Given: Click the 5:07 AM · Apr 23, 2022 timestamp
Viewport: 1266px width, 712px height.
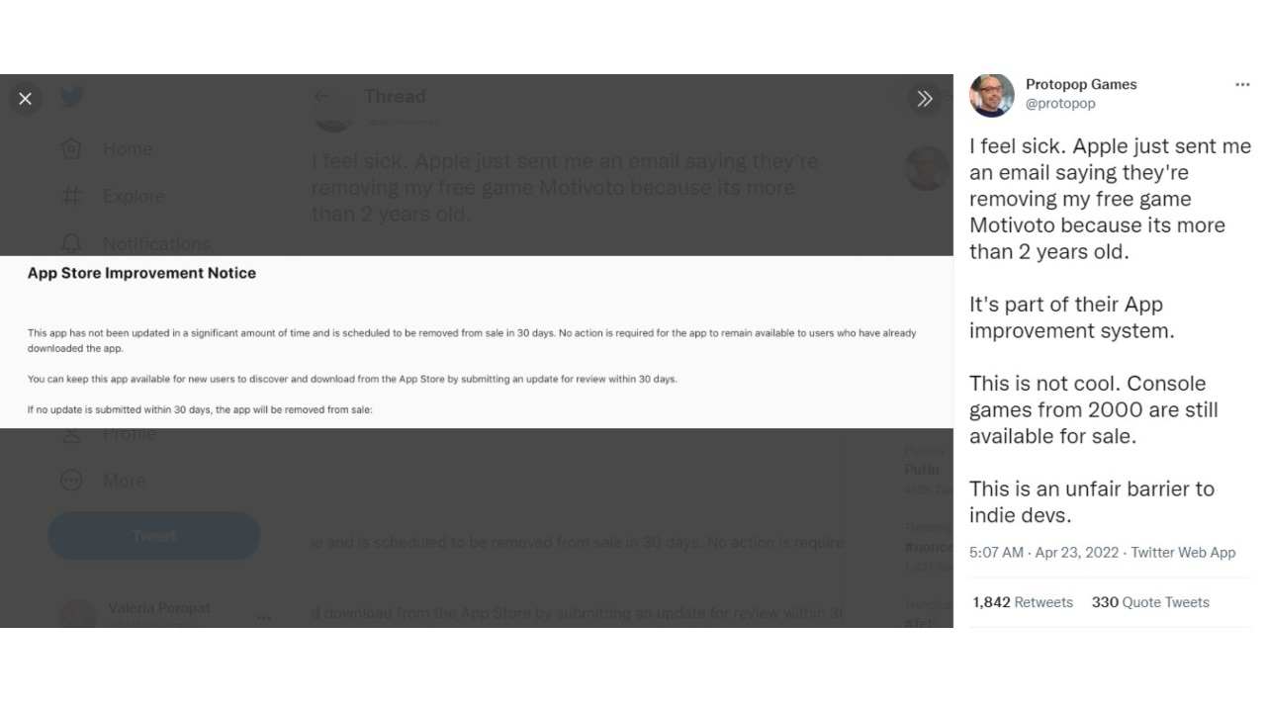Looking at the screenshot, I should [x=1043, y=553].
